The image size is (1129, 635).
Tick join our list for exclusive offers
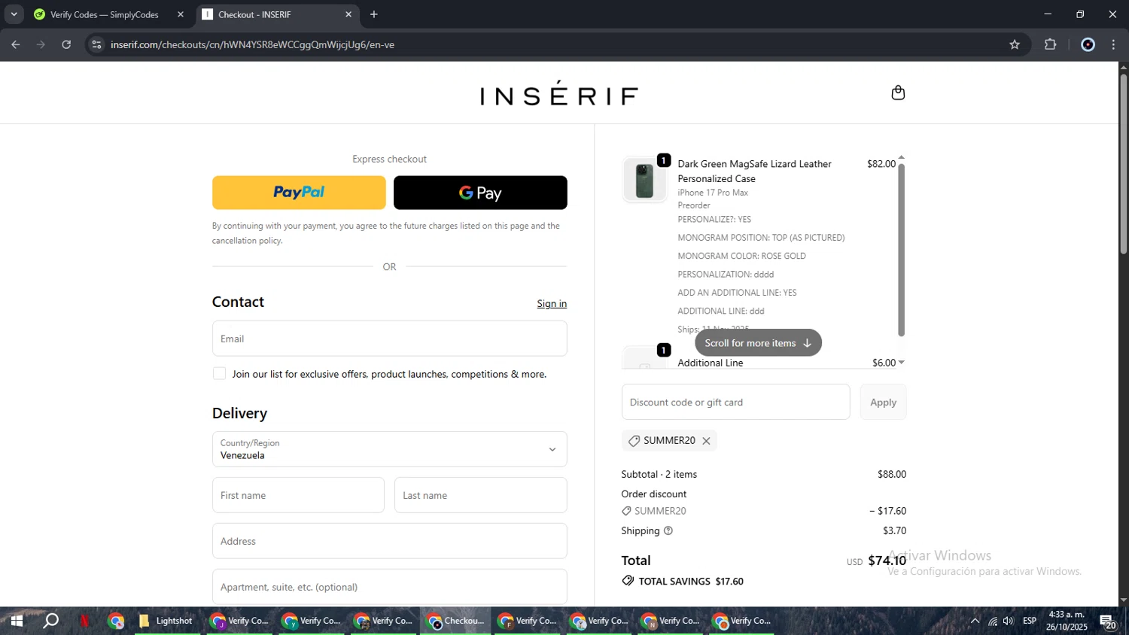tap(219, 374)
